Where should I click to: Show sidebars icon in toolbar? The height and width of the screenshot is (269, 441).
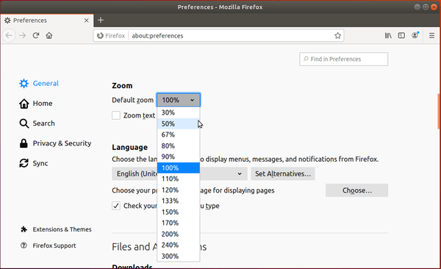coord(401,35)
